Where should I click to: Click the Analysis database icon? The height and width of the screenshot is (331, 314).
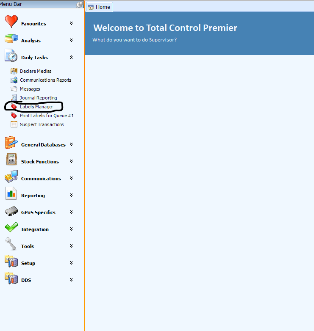pyautogui.click(x=11, y=39)
